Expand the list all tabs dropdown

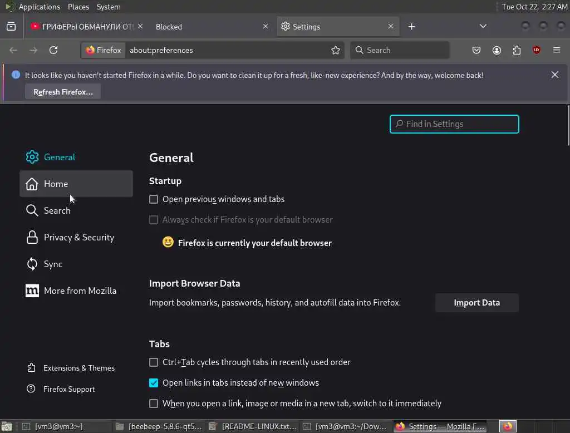[x=483, y=27]
